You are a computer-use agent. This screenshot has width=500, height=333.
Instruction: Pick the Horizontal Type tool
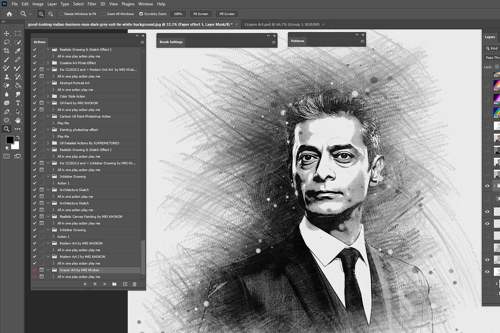18,103
